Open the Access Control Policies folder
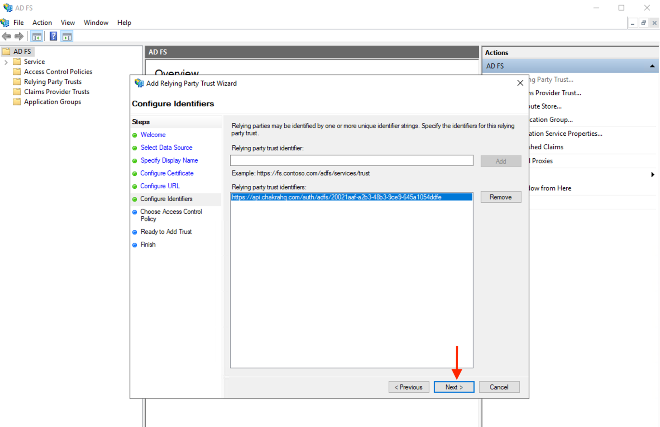 tap(58, 72)
